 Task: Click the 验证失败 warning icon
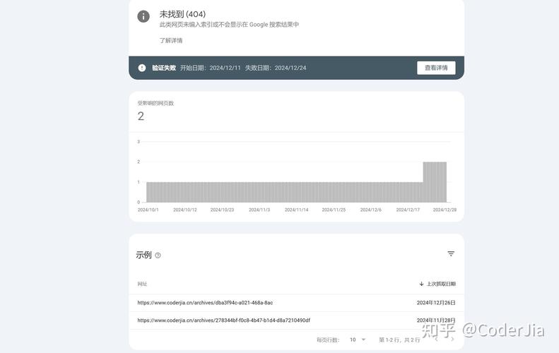click(x=142, y=68)
